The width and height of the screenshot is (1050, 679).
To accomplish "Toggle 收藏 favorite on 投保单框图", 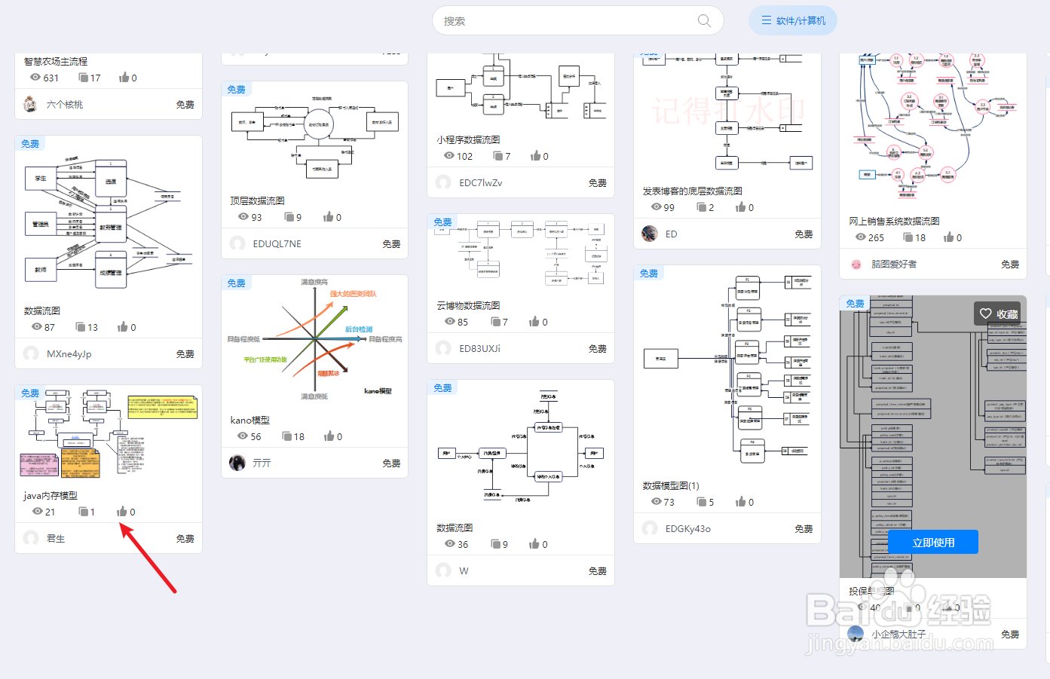I will tap(996, 312).
